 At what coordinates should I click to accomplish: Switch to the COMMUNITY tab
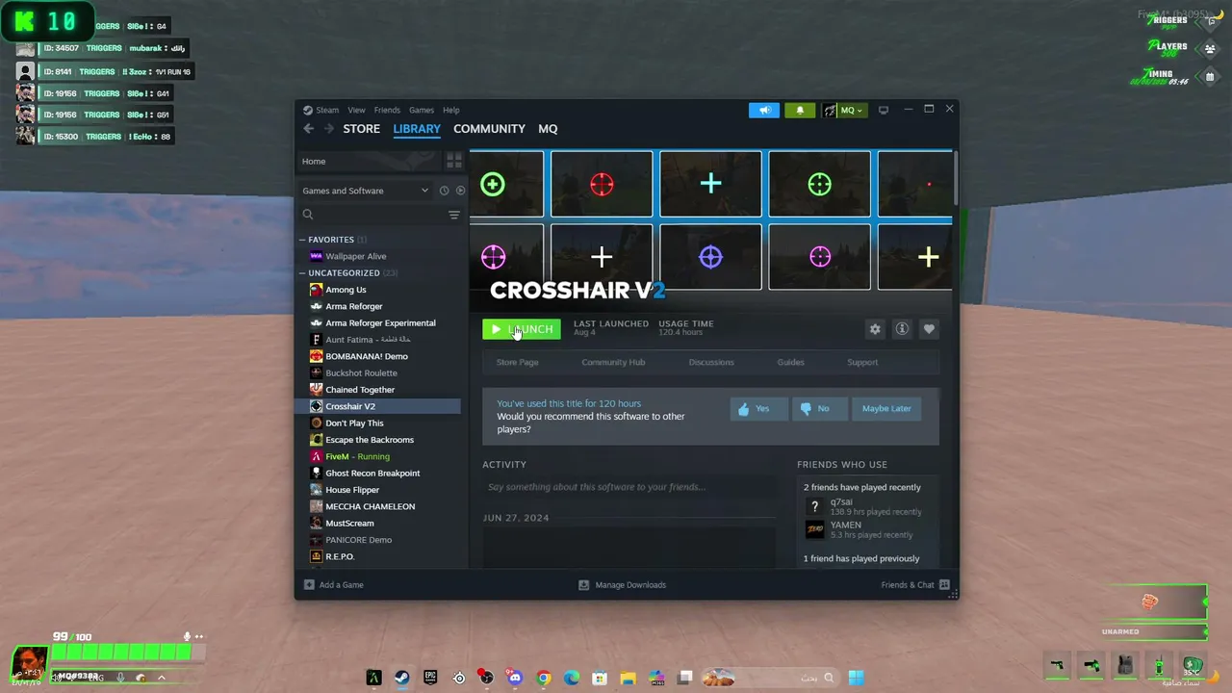coord(489,129)
